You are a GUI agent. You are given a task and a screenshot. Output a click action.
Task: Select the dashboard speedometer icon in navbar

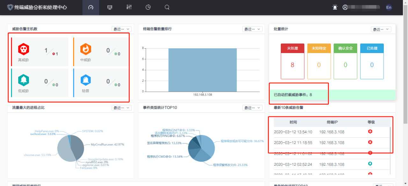click(x=91, y=7)
